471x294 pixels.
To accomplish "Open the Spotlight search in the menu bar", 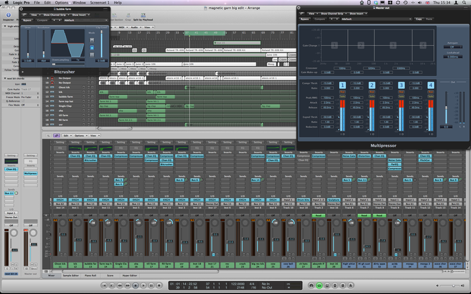I will click(465, 3).
